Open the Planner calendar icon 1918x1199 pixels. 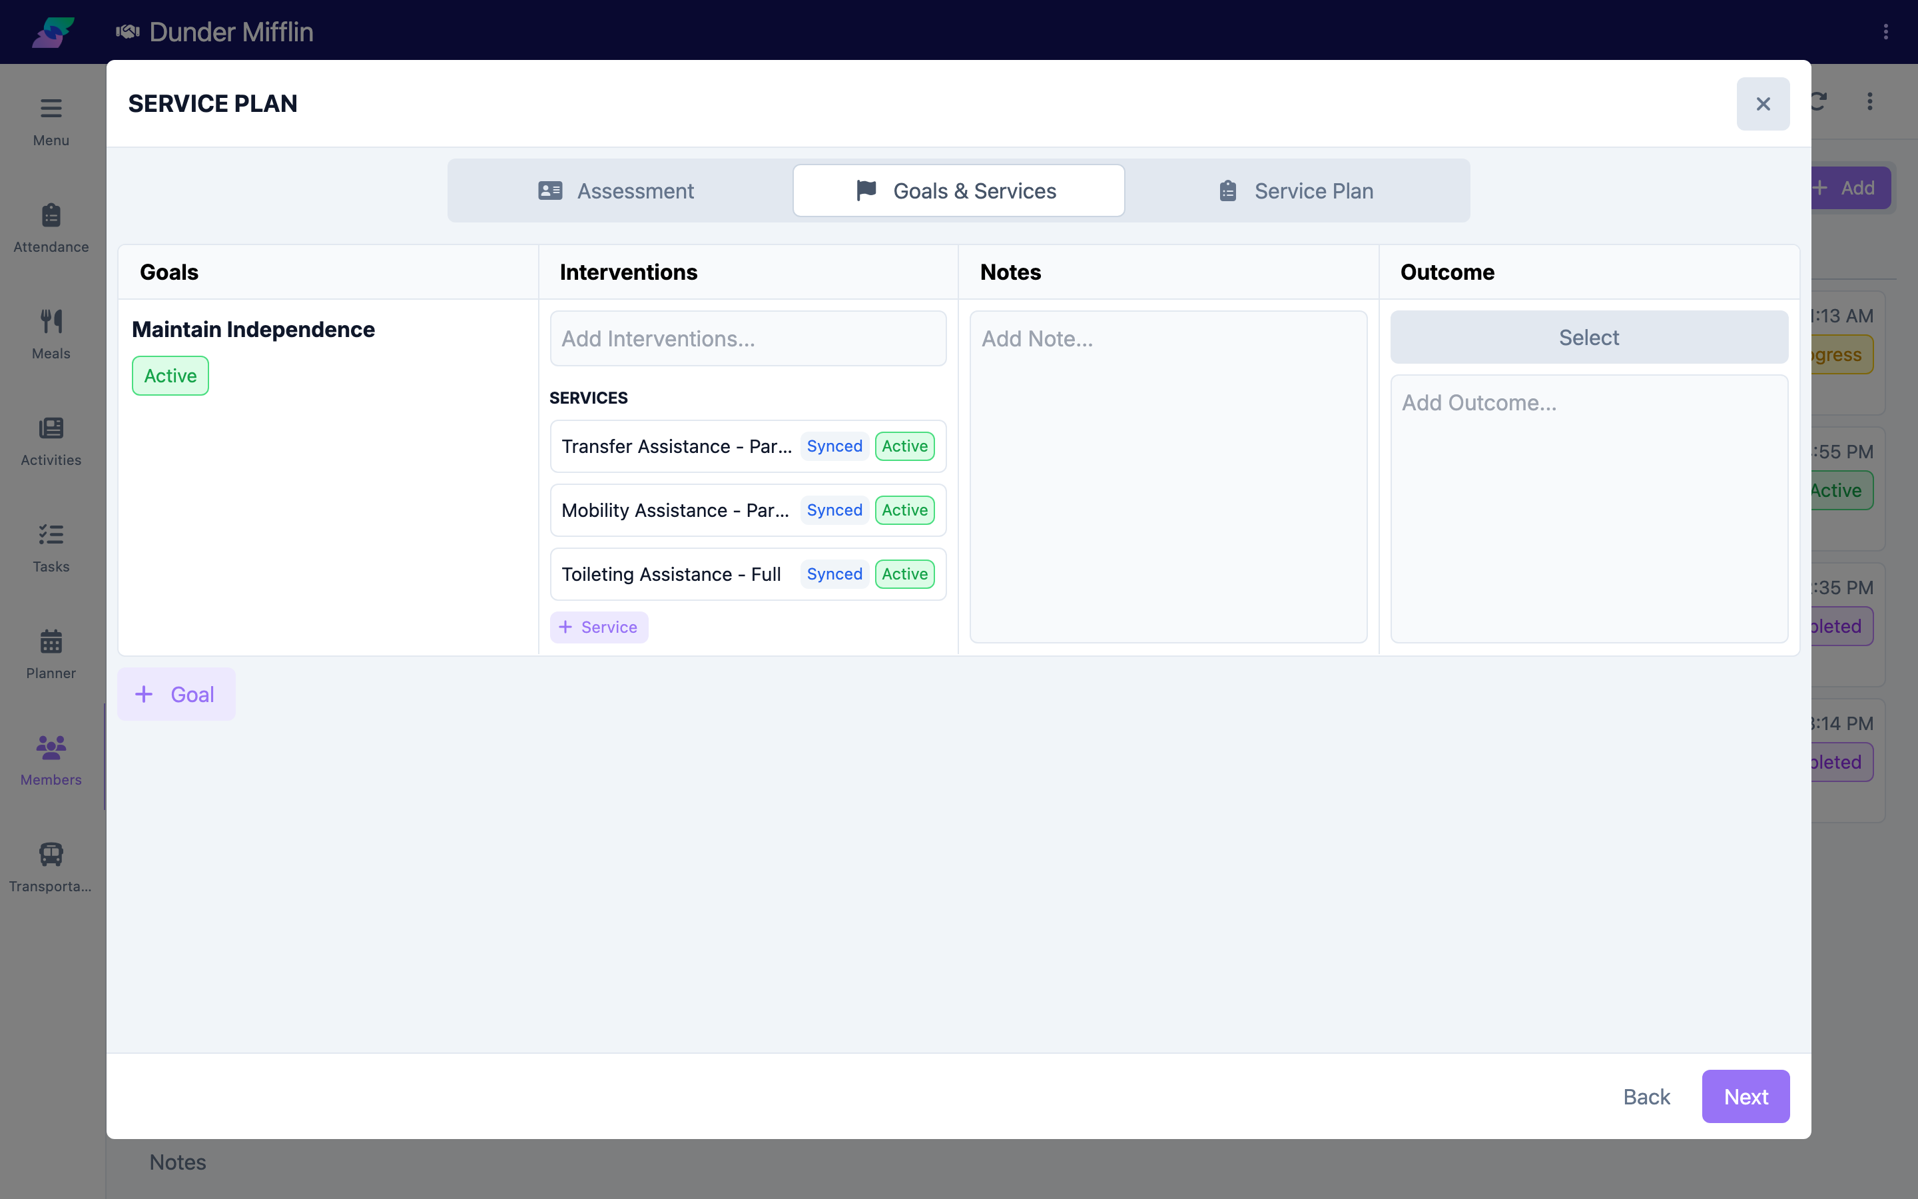pyautogui.click(x=51, y=641)
